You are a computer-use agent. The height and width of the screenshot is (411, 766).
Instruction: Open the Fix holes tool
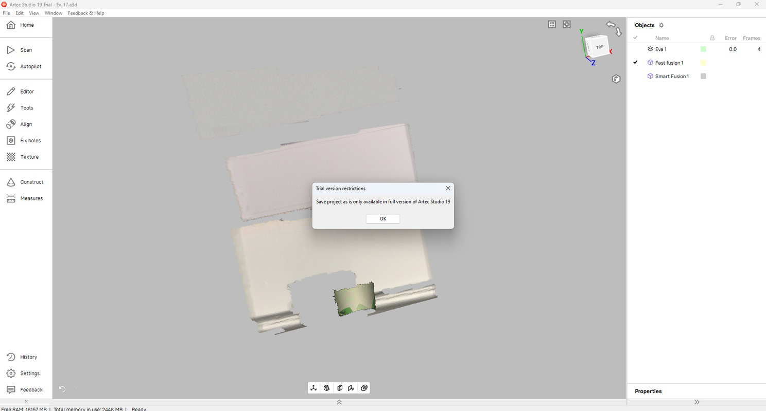coord(31,140)
